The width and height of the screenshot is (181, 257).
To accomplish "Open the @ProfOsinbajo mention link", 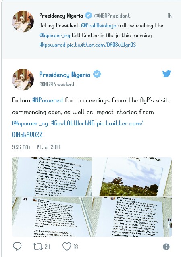I will [x=99, y=25].
